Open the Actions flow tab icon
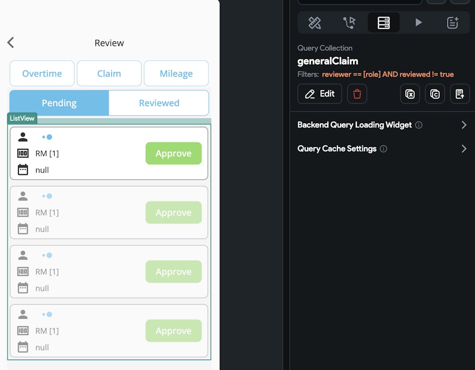Image resolution: width=475 pixels, height=370 pixels. coord(349,23)
